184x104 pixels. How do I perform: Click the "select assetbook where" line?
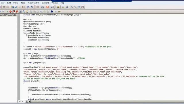coord(60,99)
